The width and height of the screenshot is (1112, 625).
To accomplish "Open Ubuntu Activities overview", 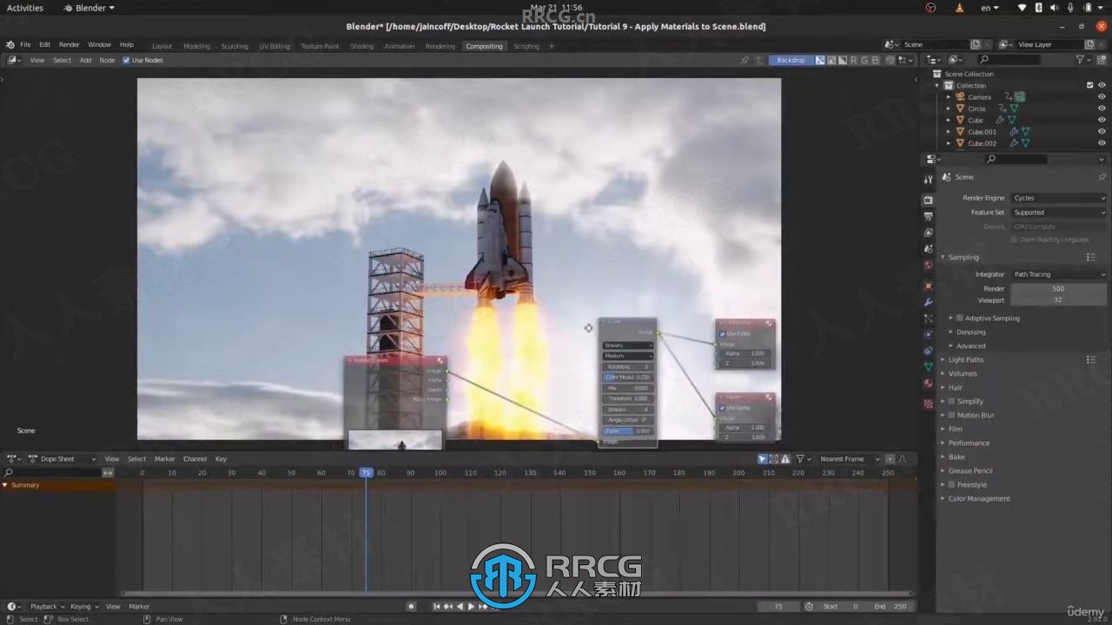I will (24, 8).
